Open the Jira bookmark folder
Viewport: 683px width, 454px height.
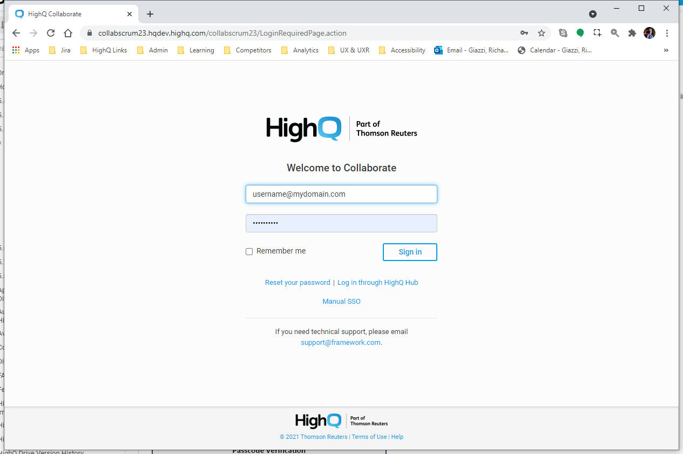point(59,50)
